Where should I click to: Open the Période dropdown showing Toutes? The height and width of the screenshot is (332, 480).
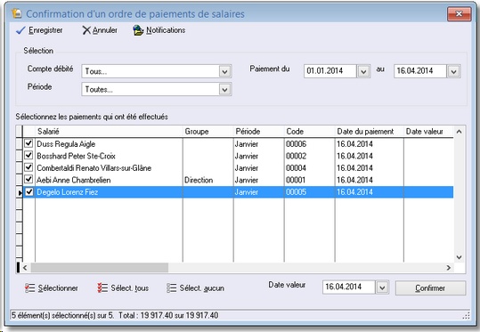(x=224, y=89)
